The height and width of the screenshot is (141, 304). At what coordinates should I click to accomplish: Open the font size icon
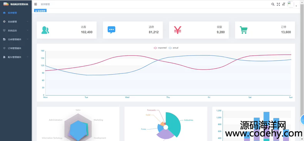pyautogui.click(x=284, y=4)
